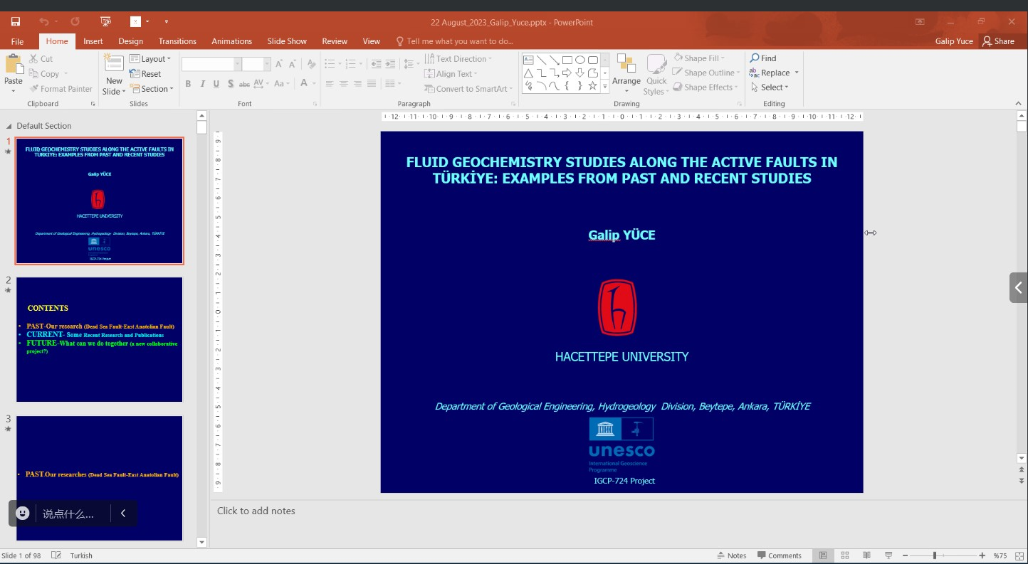Switch to Reading view in status bar

click(866, 555)
